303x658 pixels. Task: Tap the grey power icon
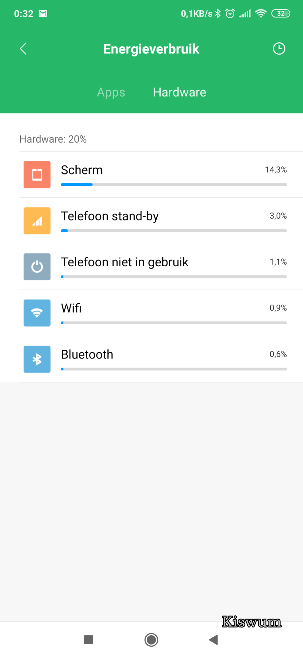click(37, 267)
